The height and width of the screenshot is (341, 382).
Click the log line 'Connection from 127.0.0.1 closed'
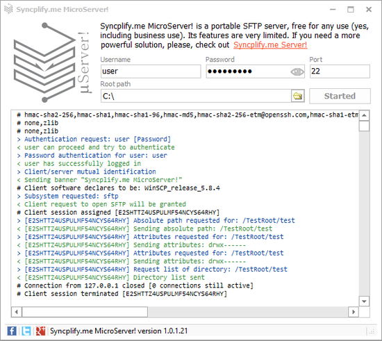point(135,285)
